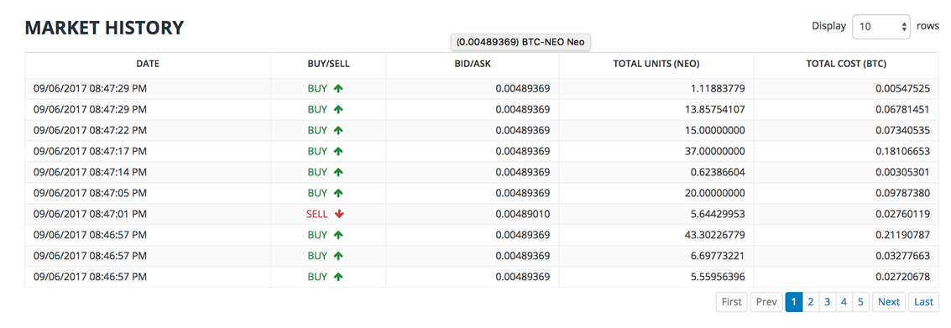The height and width of the screenshot is (328, 951).
Task: Select the date 09/06/2017 08:47:17 PM
Action: [x=90, y=151]
